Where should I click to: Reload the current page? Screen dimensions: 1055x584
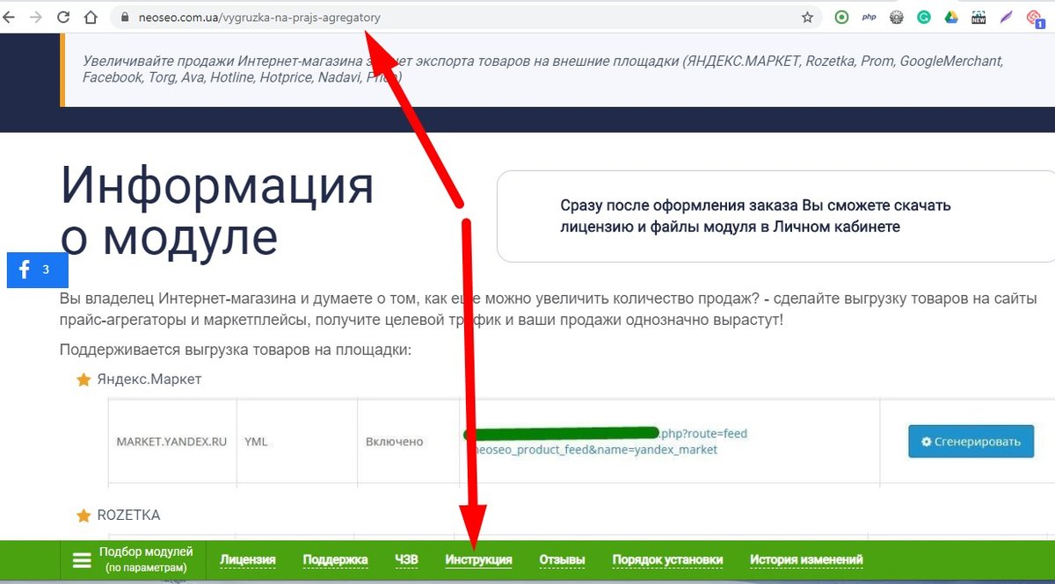point(63,17)
